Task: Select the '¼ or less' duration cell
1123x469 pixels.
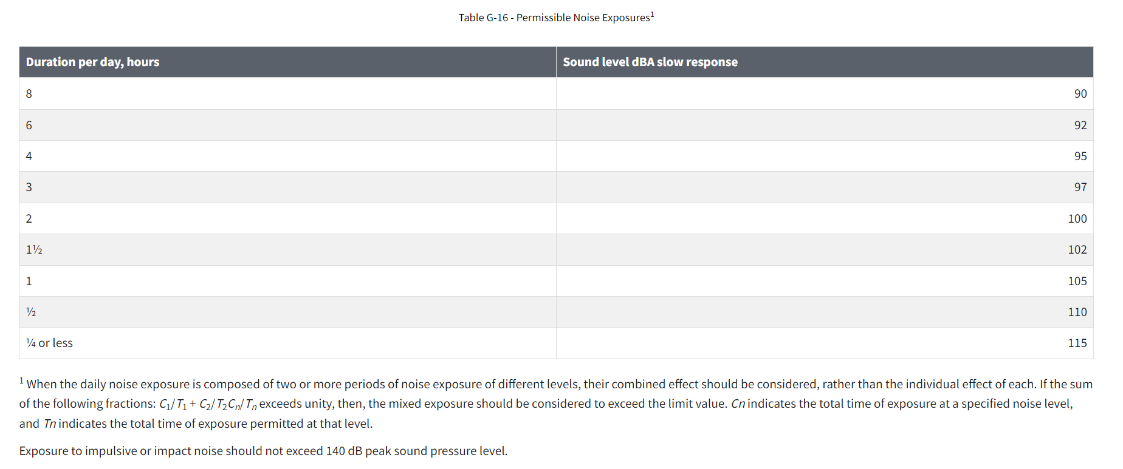Action: tap(49, 343)
